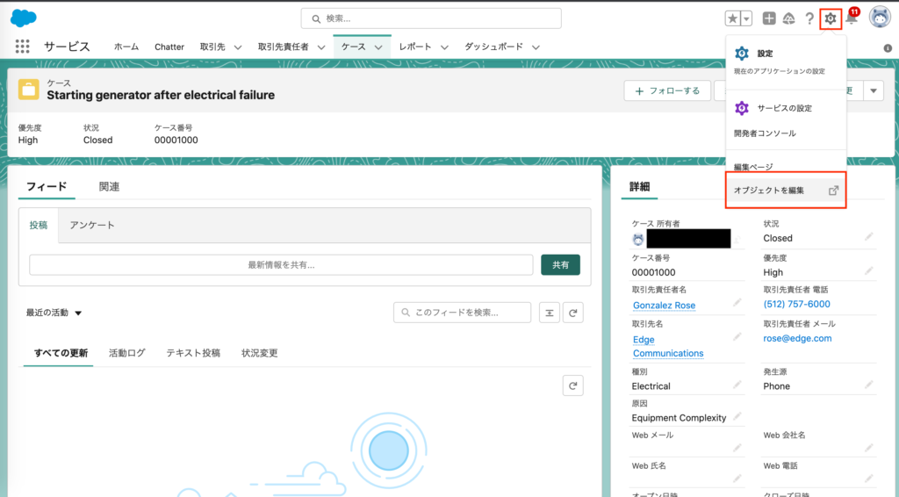Switch to the 活動ログ feed tab

[127, 353]
